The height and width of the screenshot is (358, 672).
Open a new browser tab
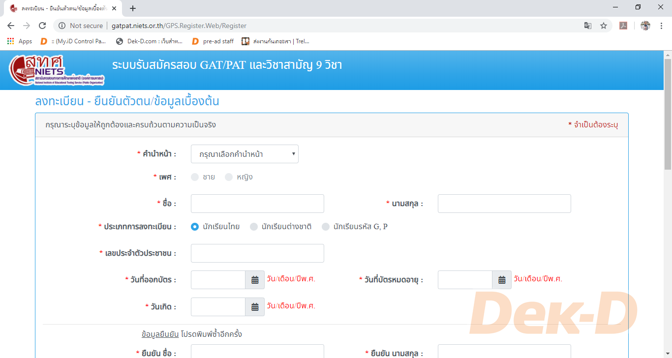pos(133,8)
